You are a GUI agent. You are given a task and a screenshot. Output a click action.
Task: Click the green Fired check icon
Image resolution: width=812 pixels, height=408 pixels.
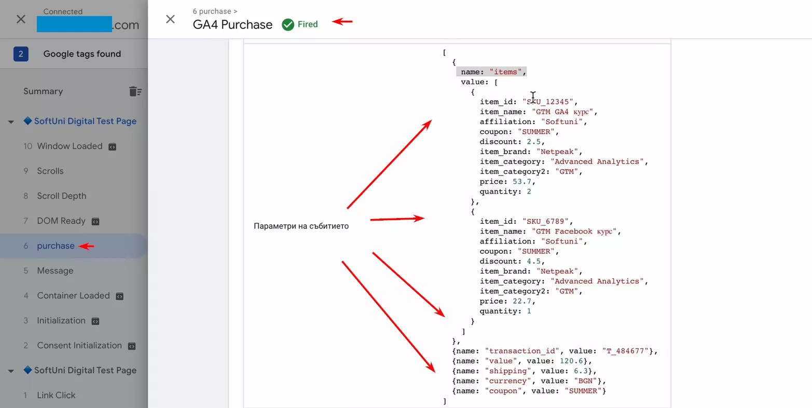pyautogui.click(x=288, y=24)
